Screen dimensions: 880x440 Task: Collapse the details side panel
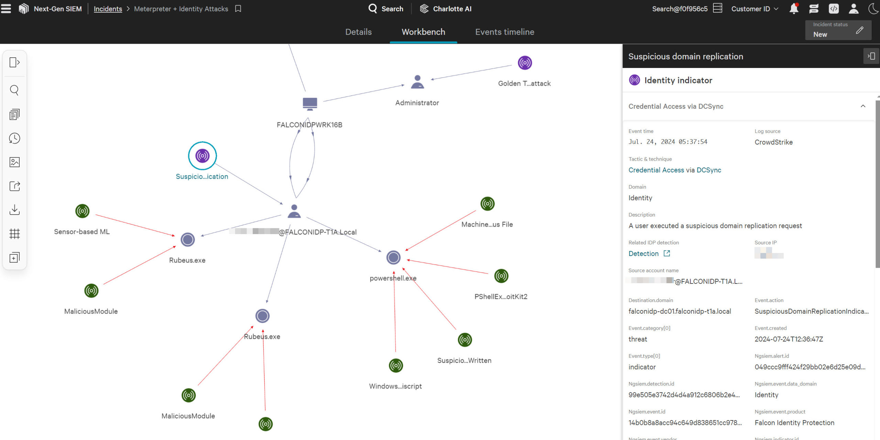tap(871, 56)
